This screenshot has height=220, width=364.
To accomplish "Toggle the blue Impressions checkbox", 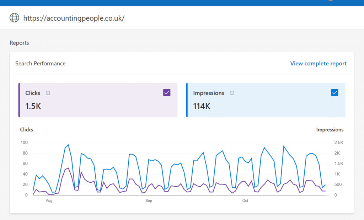I will point(334,92).
